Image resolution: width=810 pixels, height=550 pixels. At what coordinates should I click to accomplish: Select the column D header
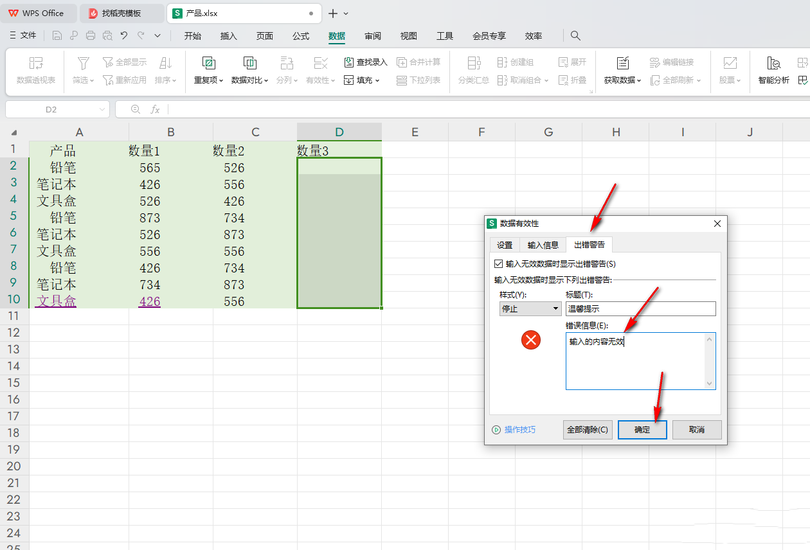[339, 132]
